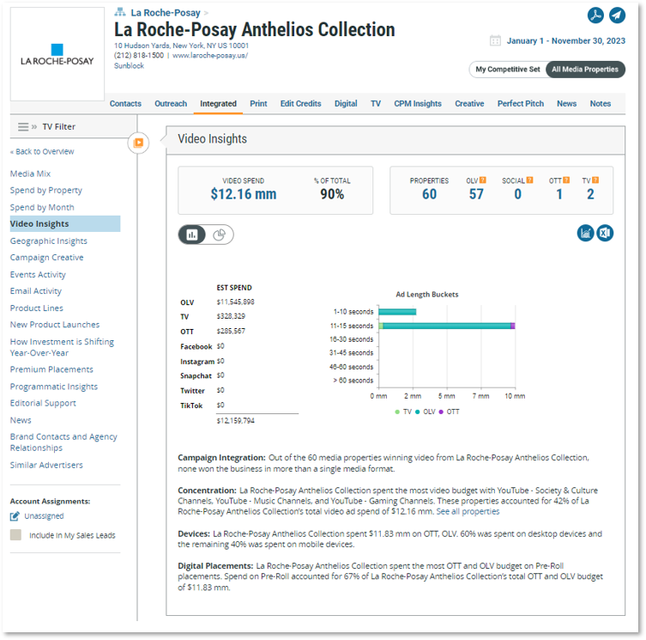Click the OLV help question icon

point(483,180)
